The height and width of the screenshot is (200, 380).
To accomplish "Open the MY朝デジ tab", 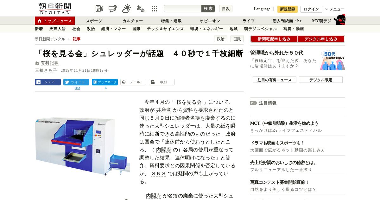I will 322,21.
